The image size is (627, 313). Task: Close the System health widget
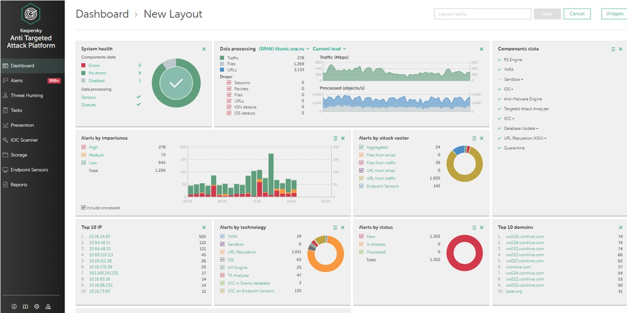coord(204,49)
